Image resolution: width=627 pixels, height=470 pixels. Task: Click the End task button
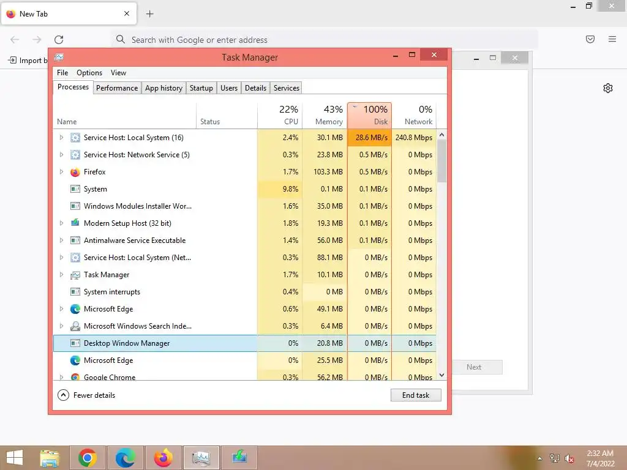(x=416, y=395)
